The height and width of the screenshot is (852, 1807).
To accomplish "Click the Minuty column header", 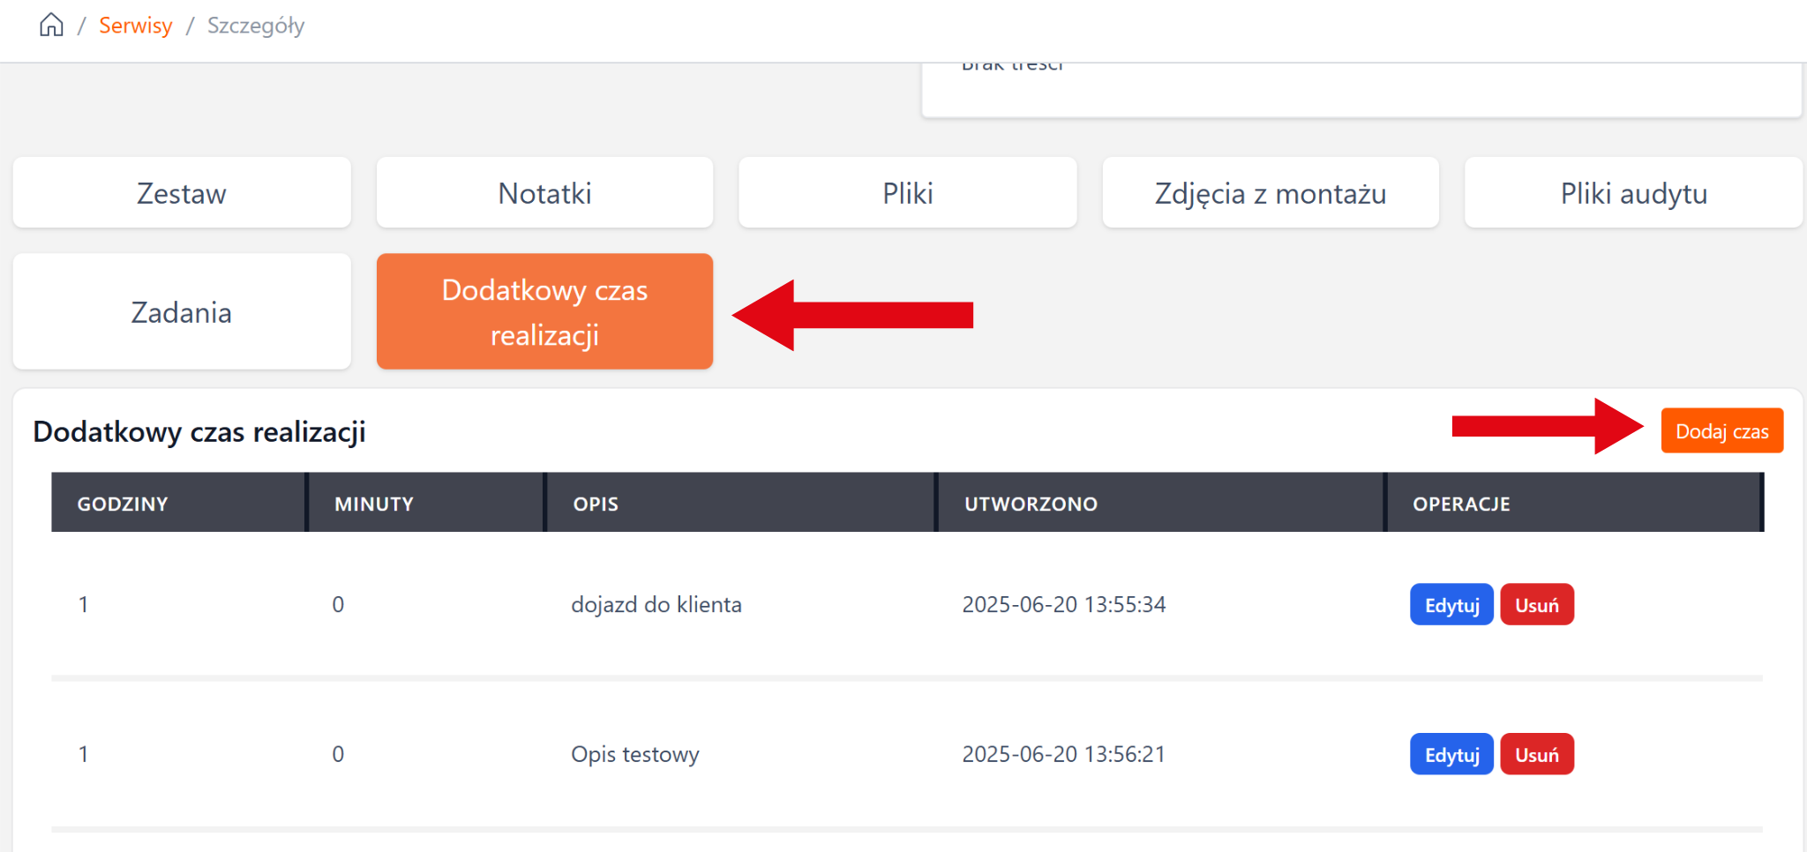I will point(374,504).
